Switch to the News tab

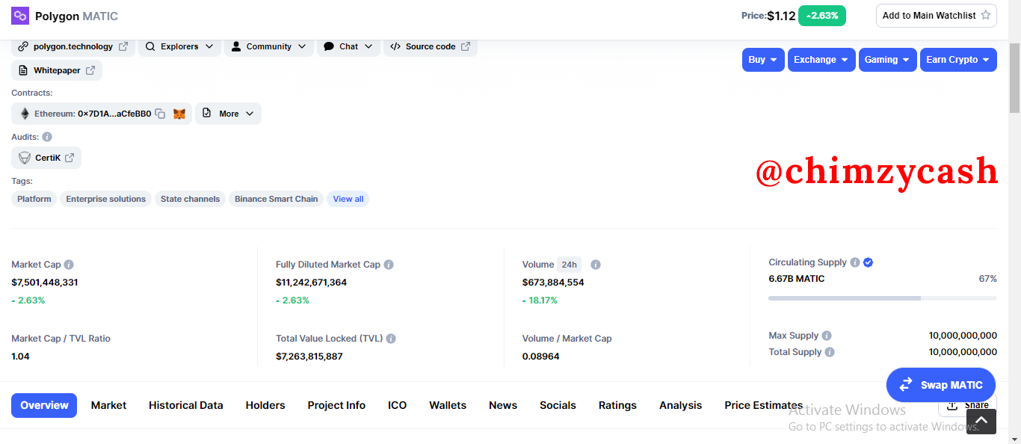(x=503, y=405)
